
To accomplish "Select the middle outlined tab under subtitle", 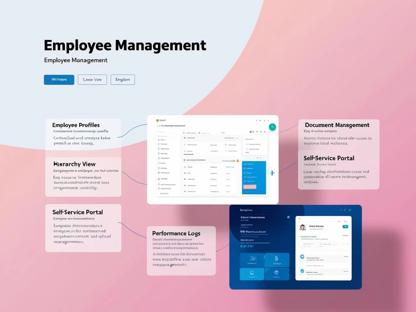I will (92, 80).
